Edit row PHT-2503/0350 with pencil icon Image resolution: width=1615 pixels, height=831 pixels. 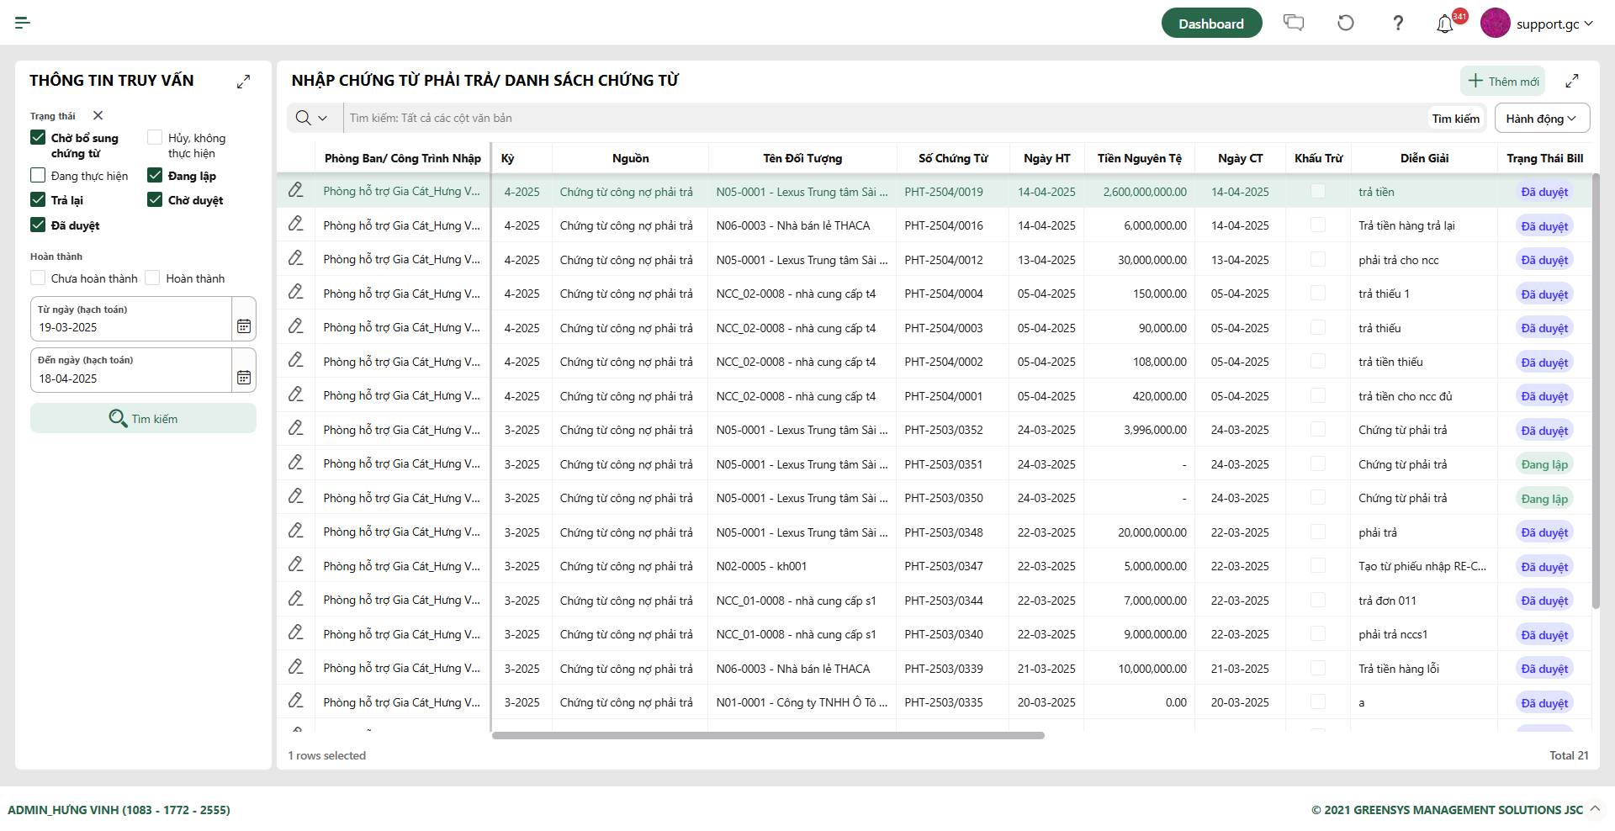point(296,496)
